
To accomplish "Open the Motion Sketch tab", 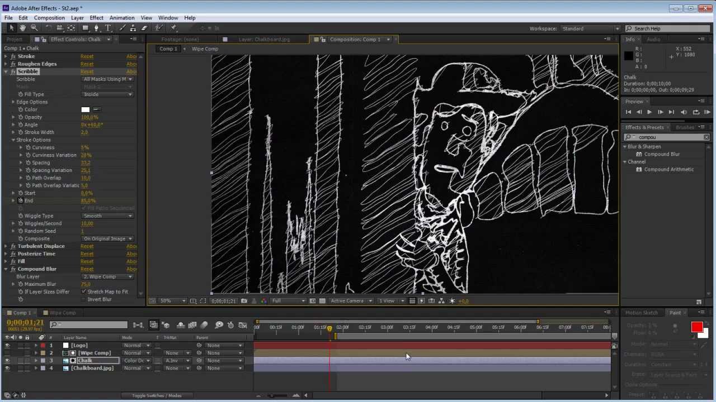I will tap(642, 313).
